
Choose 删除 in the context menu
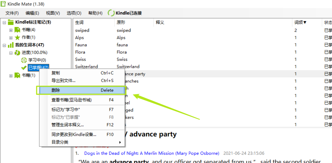[82, 90]
